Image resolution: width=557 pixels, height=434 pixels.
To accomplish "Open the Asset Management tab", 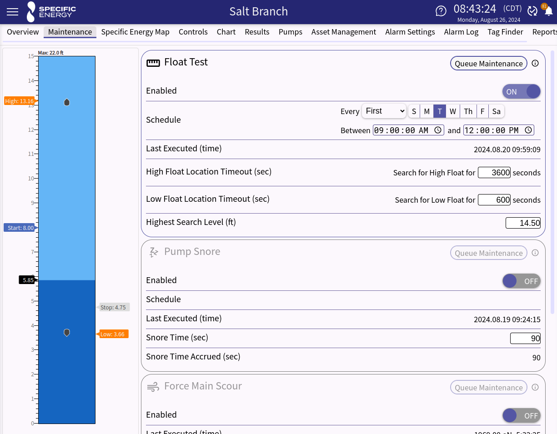I will click(344, 32).
